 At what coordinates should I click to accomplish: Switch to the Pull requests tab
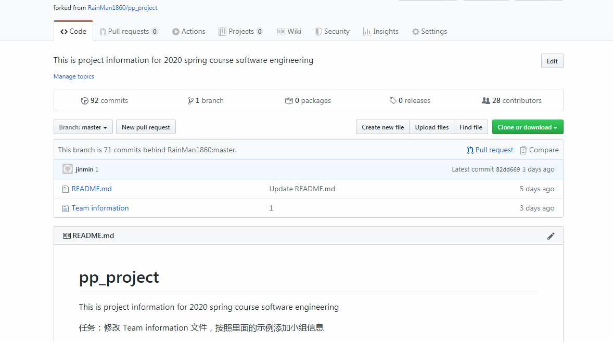[x=129, y=32]
